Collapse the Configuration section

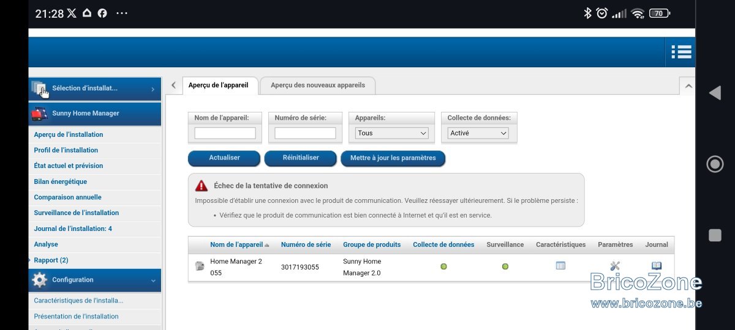tap(95, 280)
